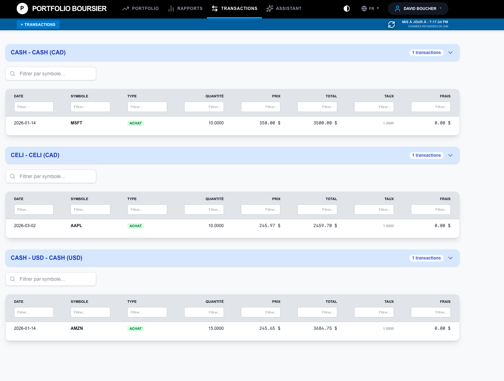Click the globe language icon

(364, 8)
